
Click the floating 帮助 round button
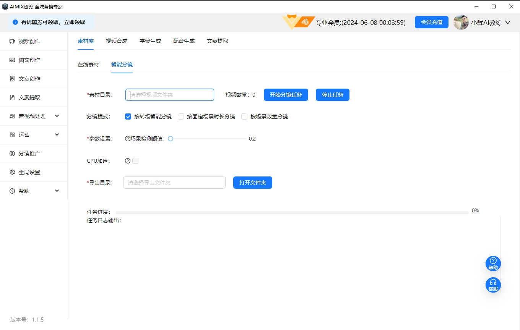coord(493,263)
